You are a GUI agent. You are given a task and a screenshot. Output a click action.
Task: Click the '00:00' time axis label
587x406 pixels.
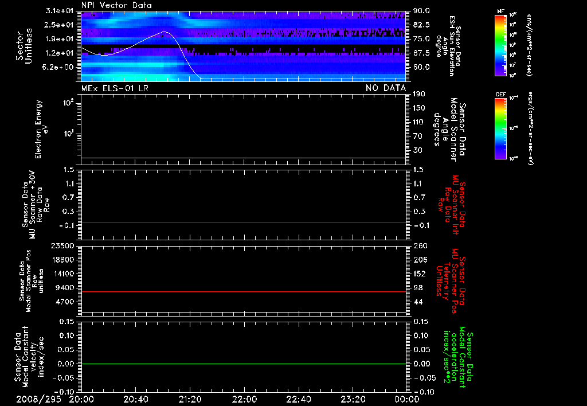click(406, 400)
